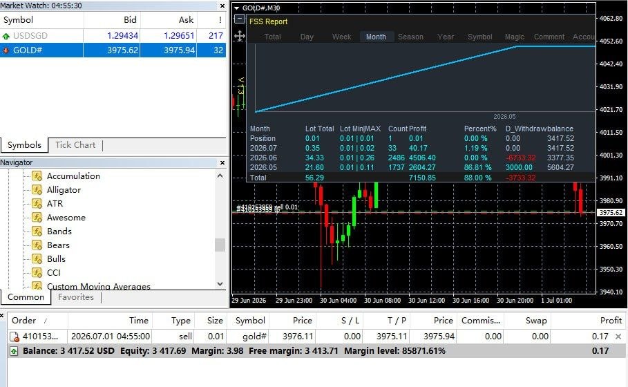Viewport: 628px width, 387px height.
Task: Switch to the Favorites tab
Action: pos(76,297)
